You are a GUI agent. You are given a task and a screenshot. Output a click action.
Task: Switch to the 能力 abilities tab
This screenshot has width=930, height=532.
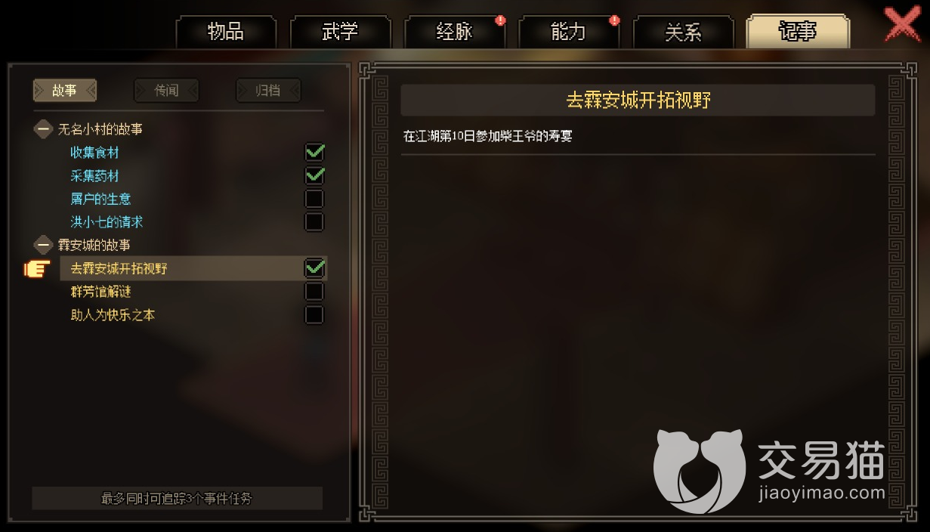[569, 32]
